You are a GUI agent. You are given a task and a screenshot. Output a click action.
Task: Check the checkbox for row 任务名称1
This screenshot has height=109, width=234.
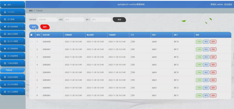click(x=31, y=95)
